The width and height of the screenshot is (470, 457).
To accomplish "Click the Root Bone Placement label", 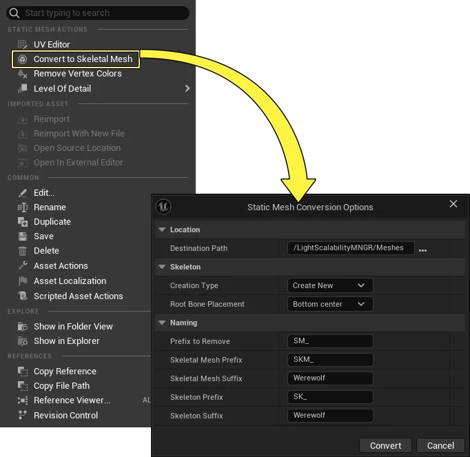I will tap(207, 304).
